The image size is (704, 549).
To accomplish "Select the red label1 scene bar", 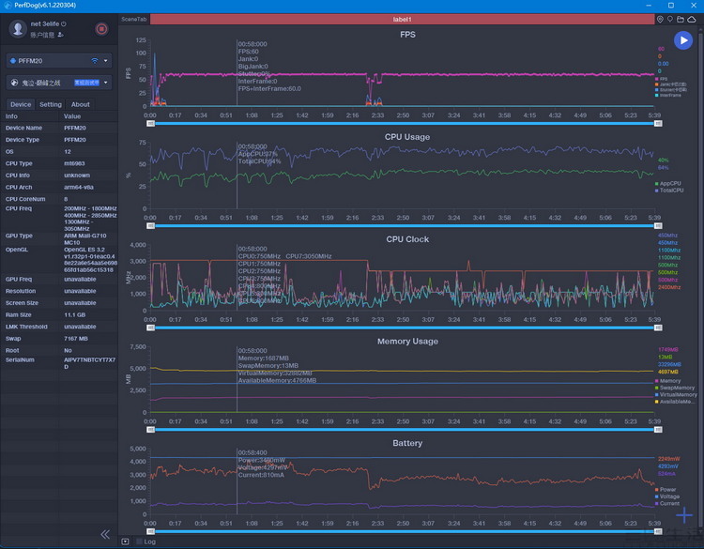I will pyautogui.click(x=402, y=20).
